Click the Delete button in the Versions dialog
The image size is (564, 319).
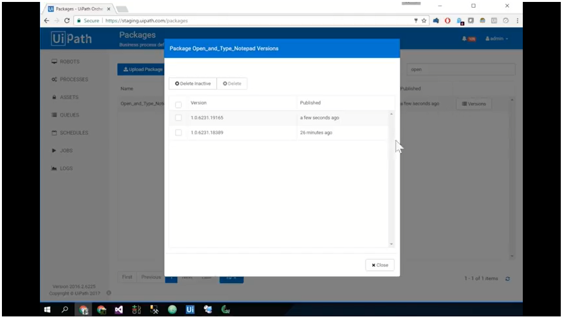[x=232, y=84]
